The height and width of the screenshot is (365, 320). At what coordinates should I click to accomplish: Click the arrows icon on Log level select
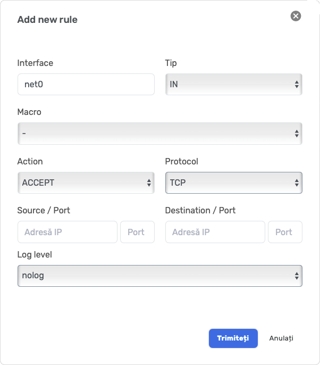(297, 276)
